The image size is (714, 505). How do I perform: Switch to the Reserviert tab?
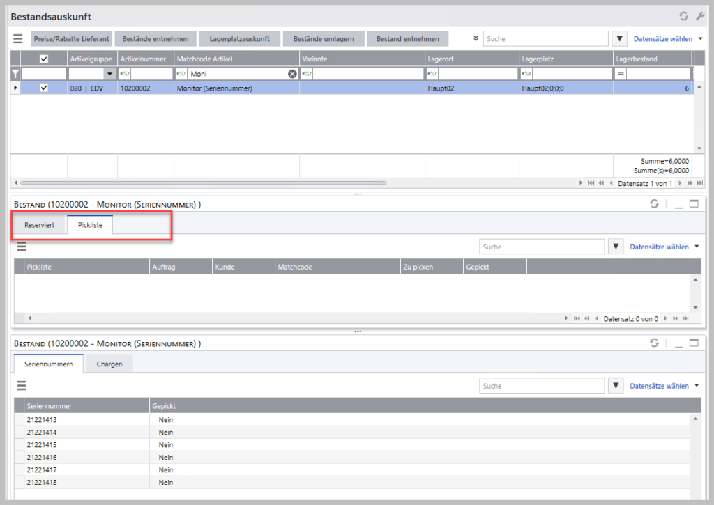(x=39, y=226)
